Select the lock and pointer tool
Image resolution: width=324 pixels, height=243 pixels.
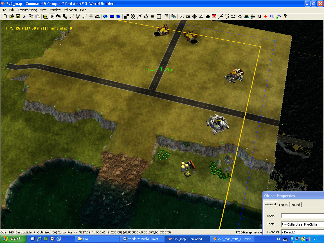(x=58, y=16)
